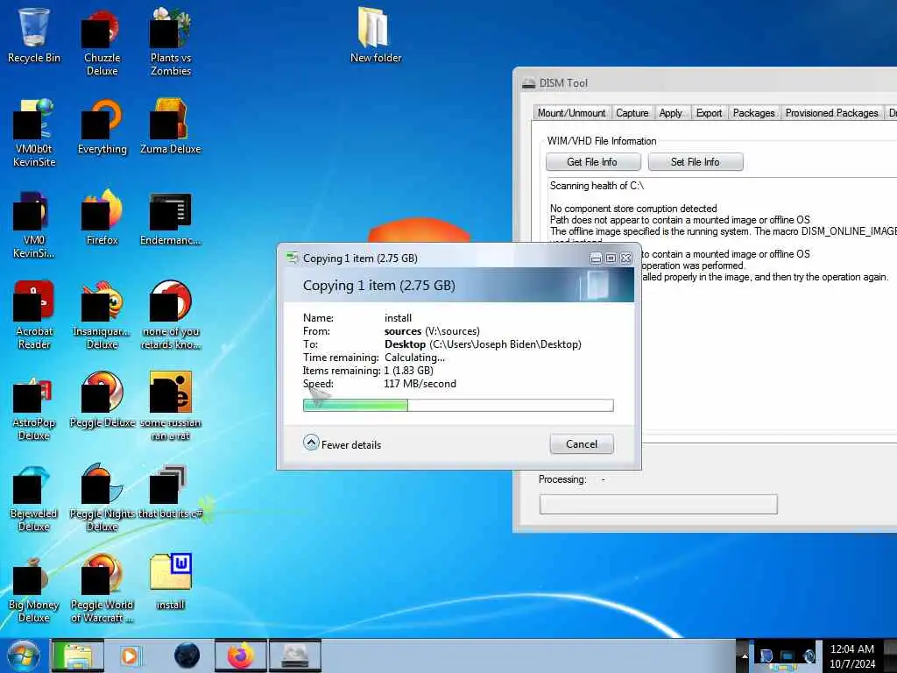Screen dimensions: 897x673
Task: Select the 'that but its c#' desktop icon
Action: point(171,491)
